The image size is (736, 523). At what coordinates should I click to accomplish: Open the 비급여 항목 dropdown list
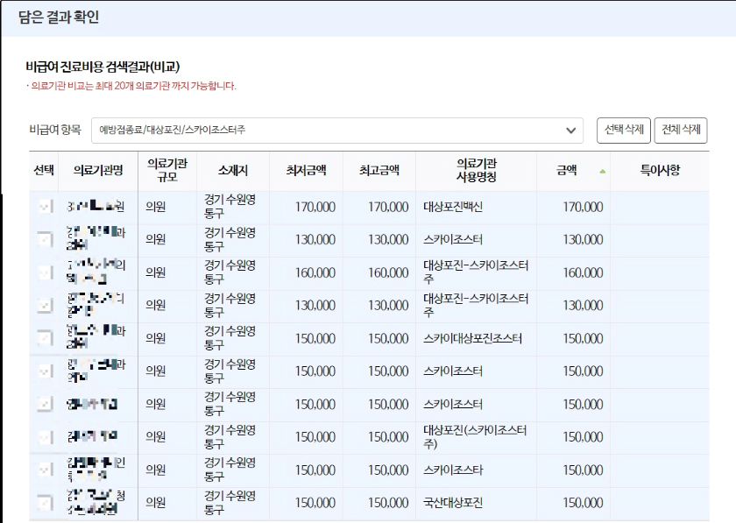pyautogui.click(x=337, y=130)
